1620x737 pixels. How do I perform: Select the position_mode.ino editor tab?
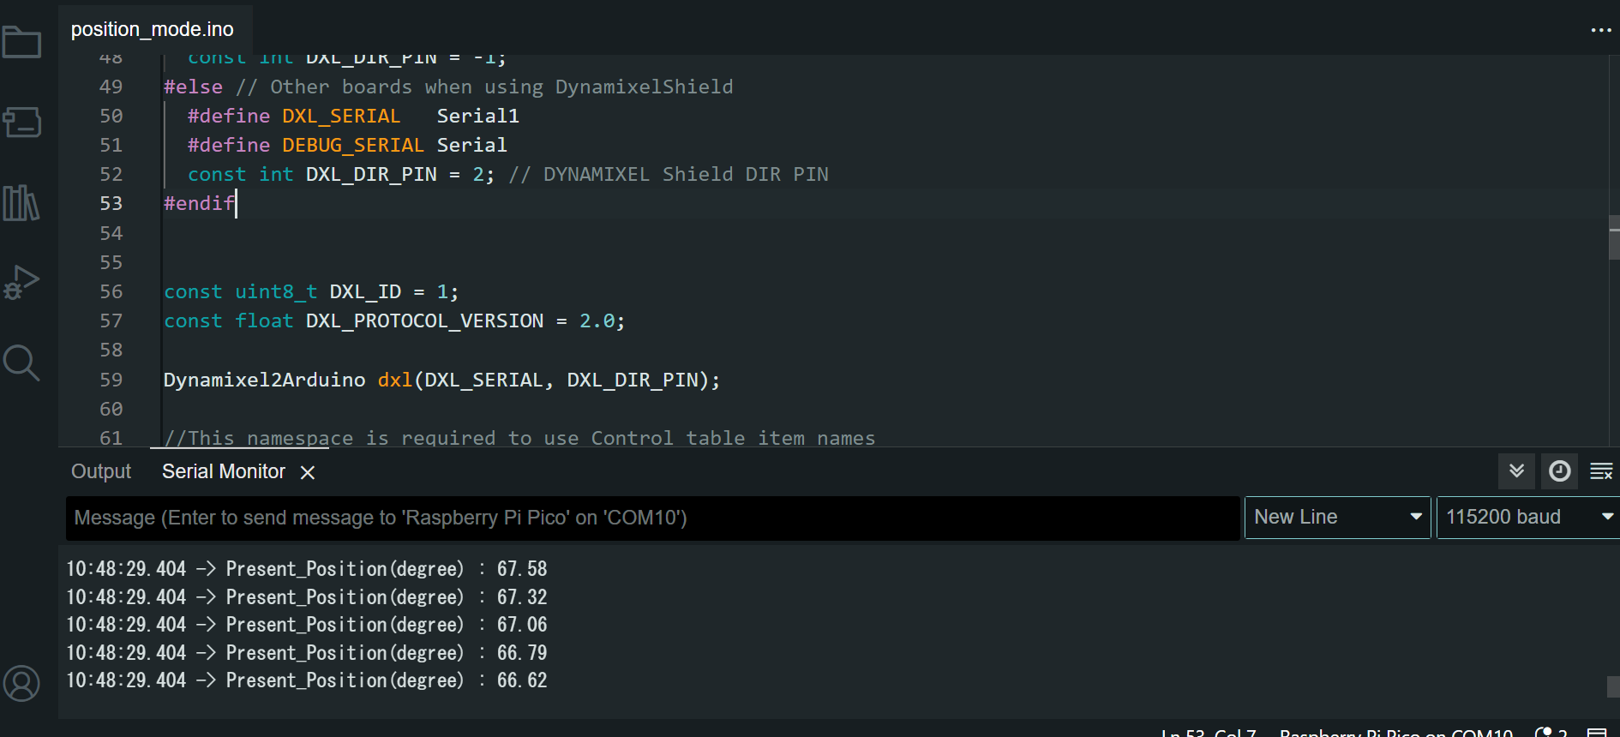[153, 29]
